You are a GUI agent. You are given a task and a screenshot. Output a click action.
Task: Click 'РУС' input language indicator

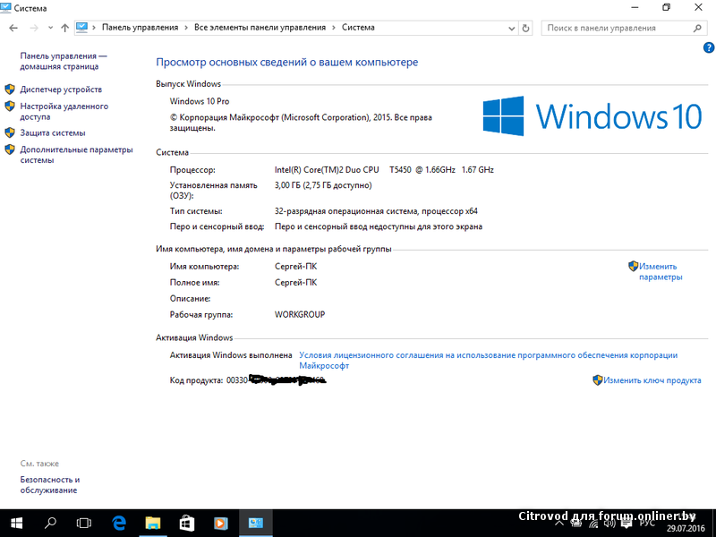(x=647, y=524)
